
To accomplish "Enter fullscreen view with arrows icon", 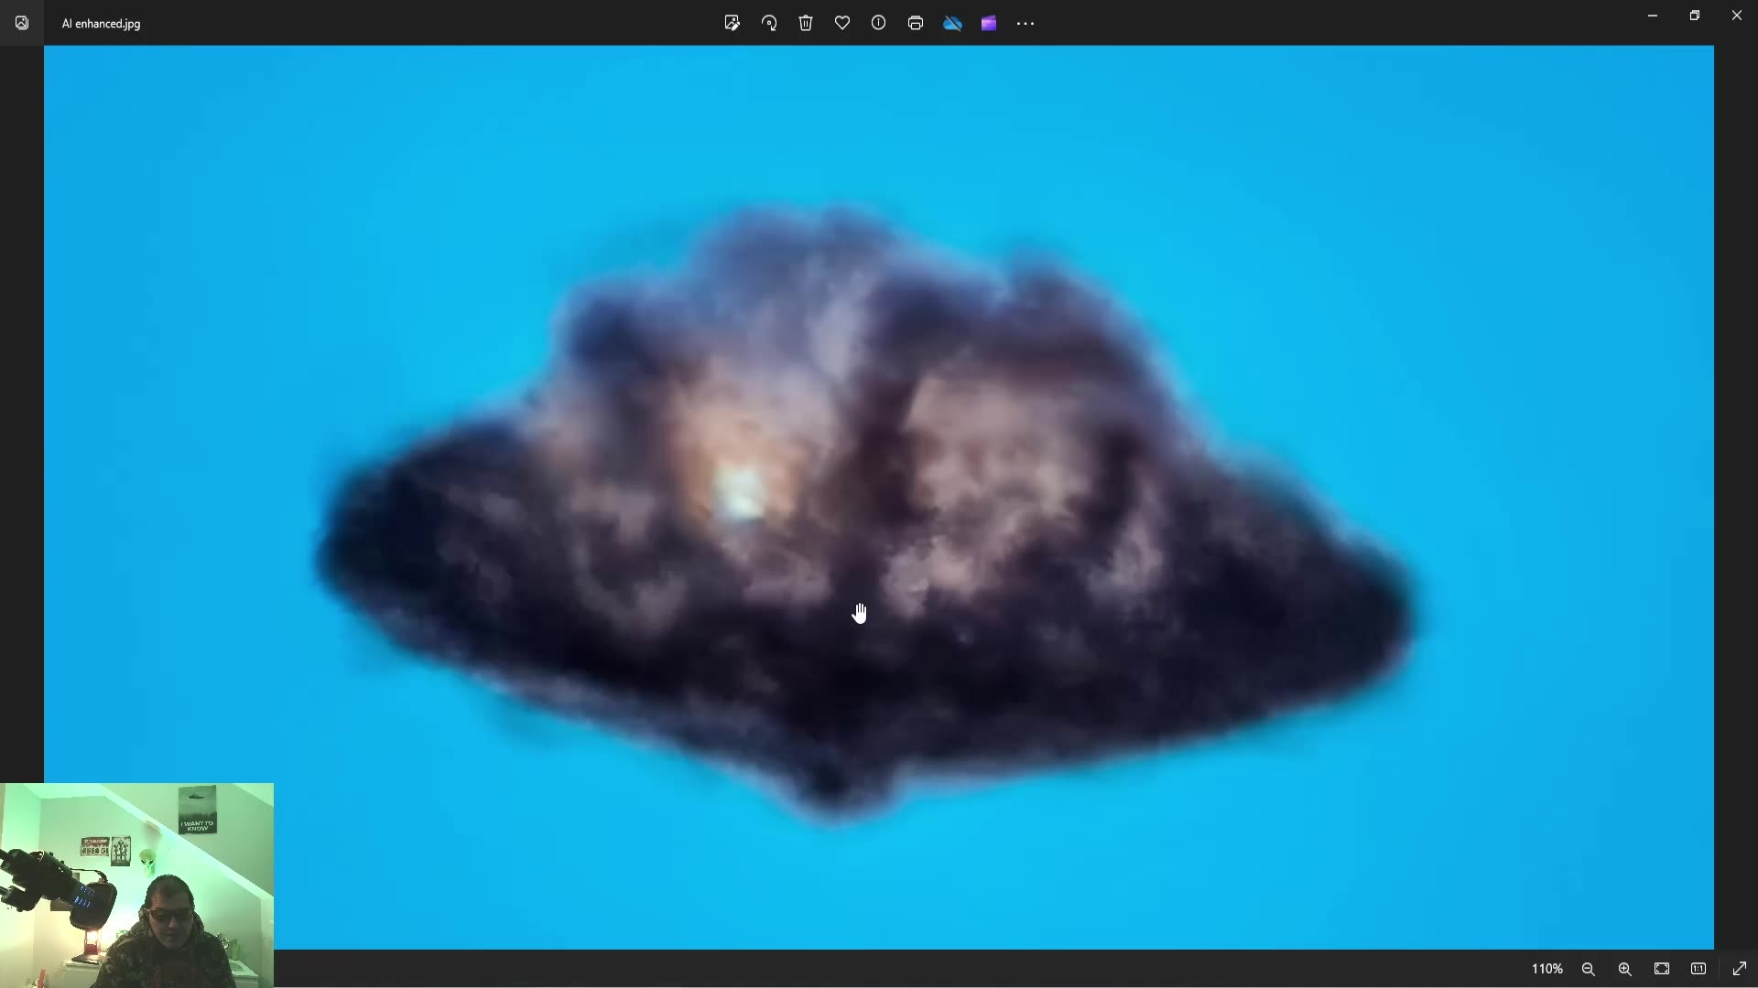I will click(x=1740, y=969).
